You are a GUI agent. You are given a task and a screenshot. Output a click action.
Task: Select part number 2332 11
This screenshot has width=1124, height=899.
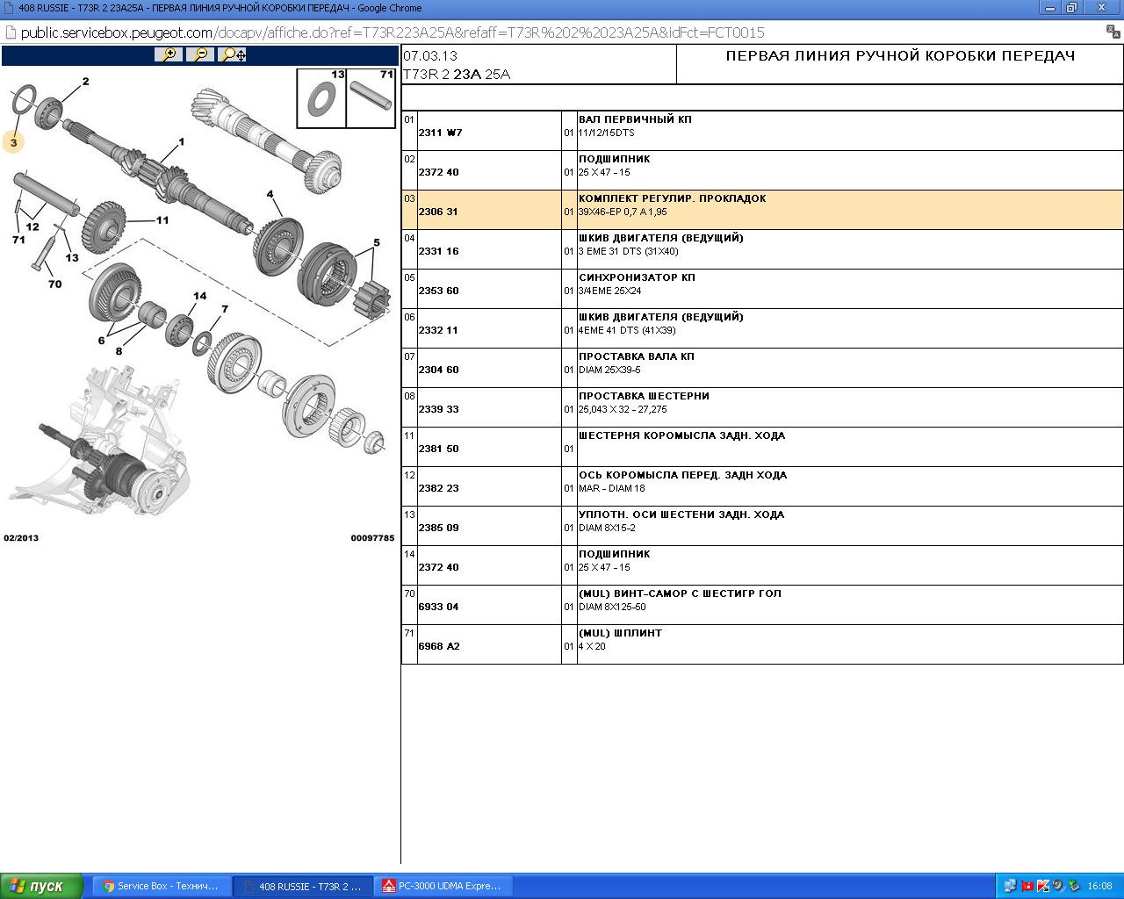click(438, 330)
